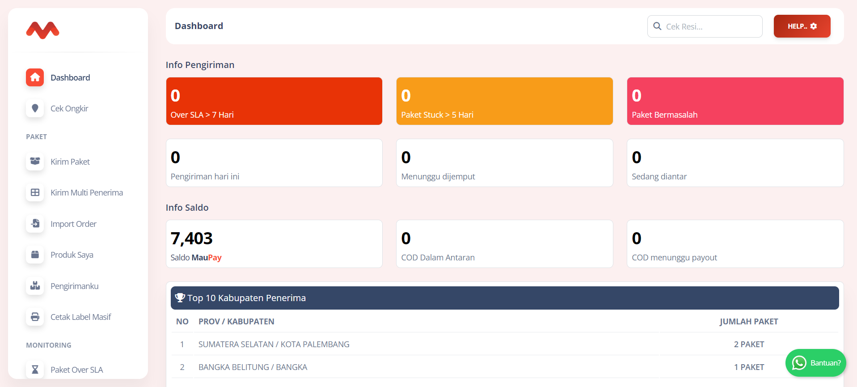Click the Produk Saya briefcase icon

35,255
